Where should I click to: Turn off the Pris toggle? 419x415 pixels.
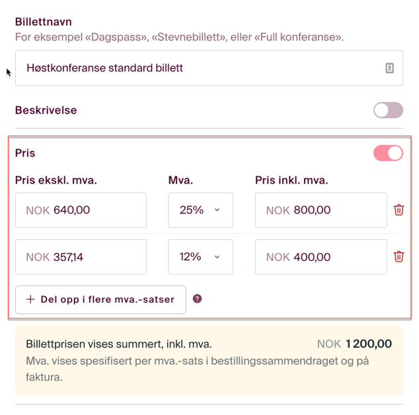(x=388, y=153)
